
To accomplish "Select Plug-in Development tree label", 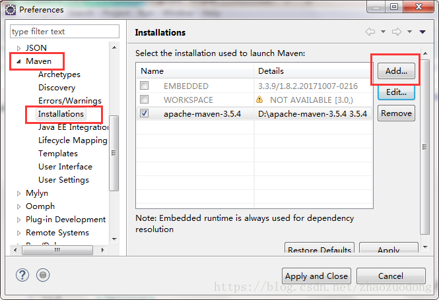I will click(x=66, y=220).
